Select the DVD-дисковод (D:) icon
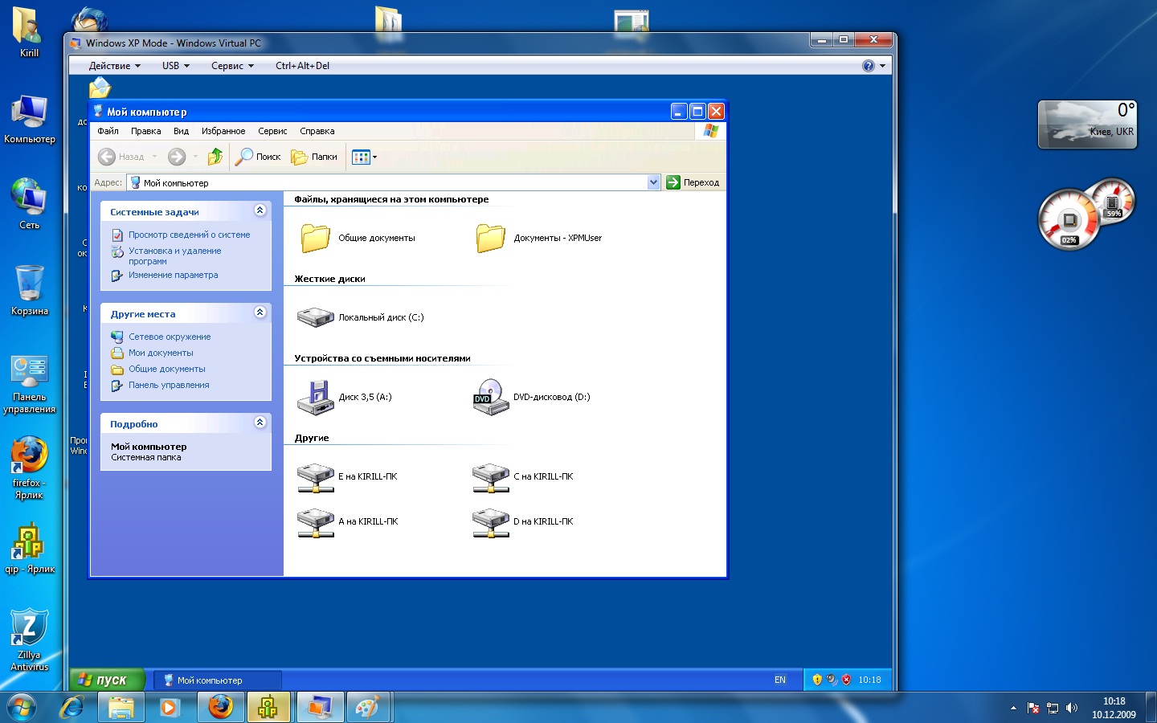Image resolution: width=1157 pixels, height=723 pixels. tap(490, 397)
